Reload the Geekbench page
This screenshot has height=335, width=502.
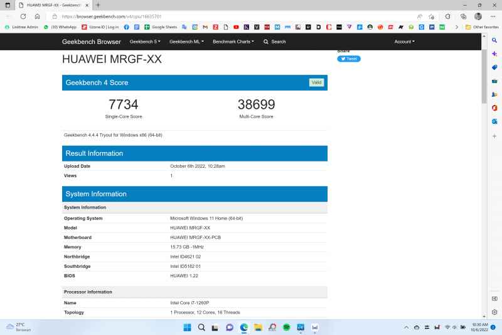pos(23,16)
